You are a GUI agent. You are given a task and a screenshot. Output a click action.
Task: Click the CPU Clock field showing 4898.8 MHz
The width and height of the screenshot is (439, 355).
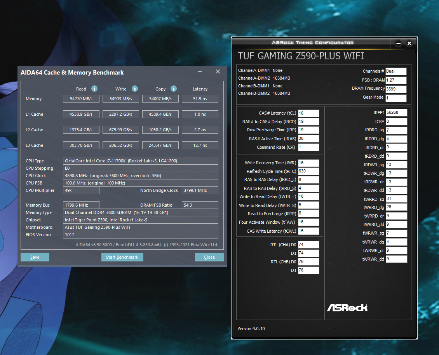coord(141,176)
